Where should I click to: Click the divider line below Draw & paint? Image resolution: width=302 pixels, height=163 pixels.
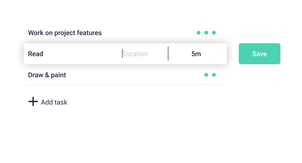(x=126, y=85)
